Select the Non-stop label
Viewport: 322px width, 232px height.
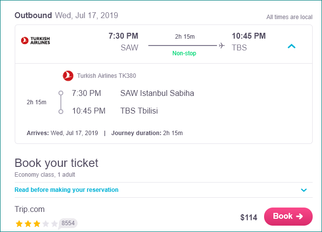click(184, 53)
